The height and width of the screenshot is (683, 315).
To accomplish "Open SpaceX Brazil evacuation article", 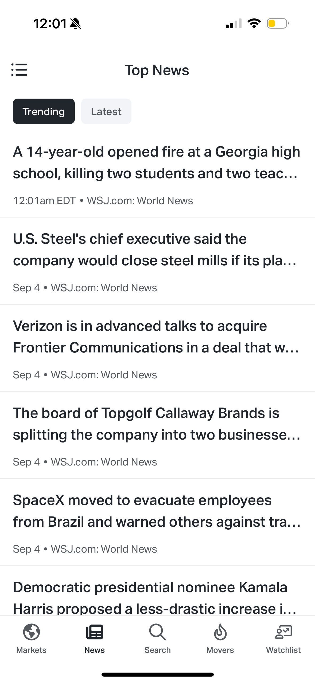I will (x=156, y=511).
